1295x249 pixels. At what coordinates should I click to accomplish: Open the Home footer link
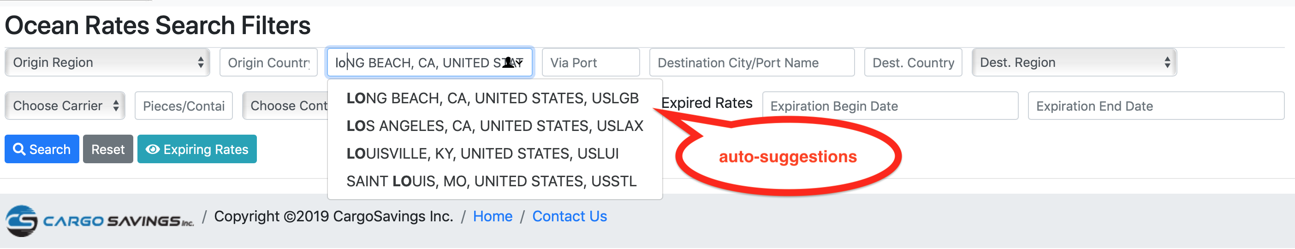point(493,216)
